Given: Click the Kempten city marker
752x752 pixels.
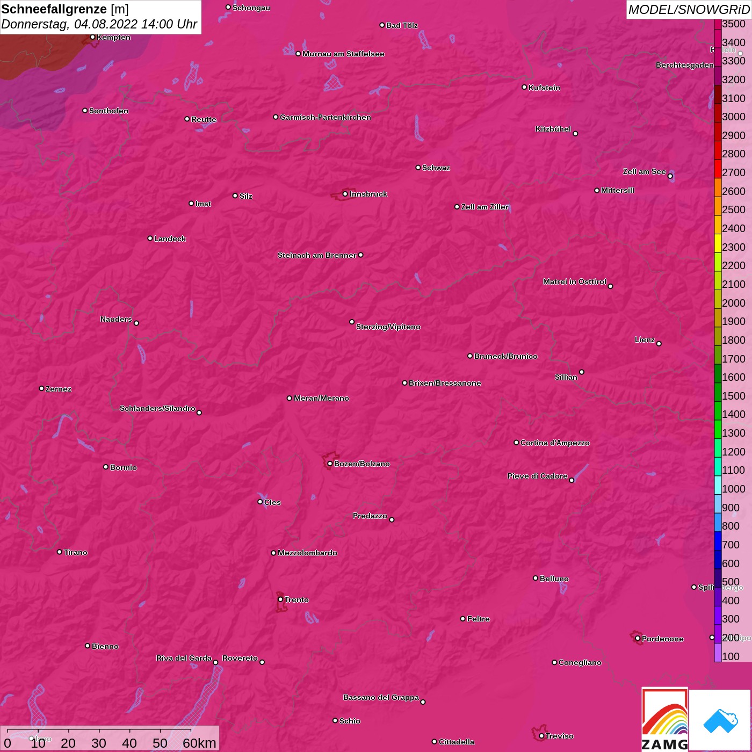Looking at the screenshot, I should [92, 37].
